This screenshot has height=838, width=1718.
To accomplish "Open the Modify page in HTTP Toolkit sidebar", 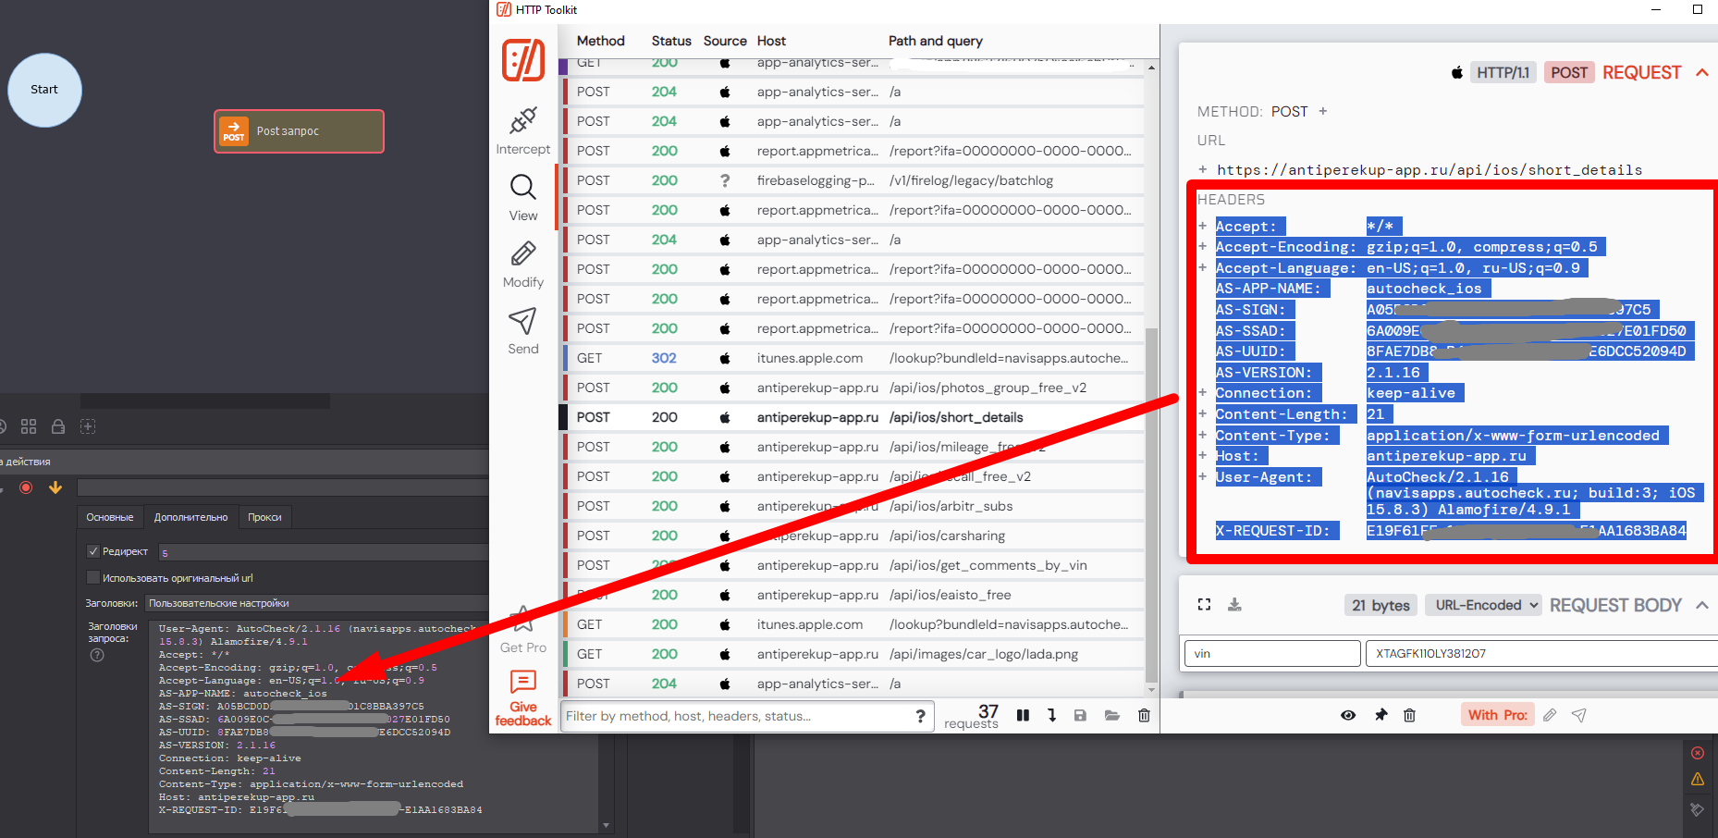I will 522,265.
